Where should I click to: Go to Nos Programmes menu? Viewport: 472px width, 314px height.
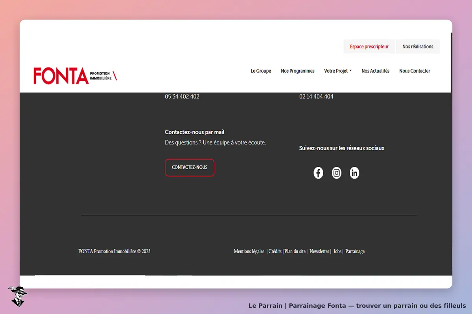point(298,71)
